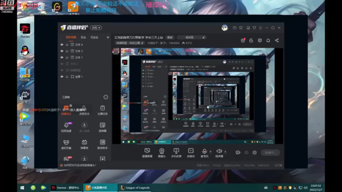Open the 房管助手 tool

[84, 110]
